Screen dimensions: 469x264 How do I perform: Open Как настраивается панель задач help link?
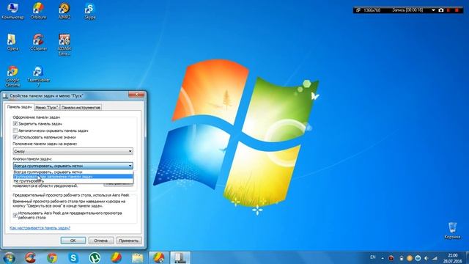40,228
